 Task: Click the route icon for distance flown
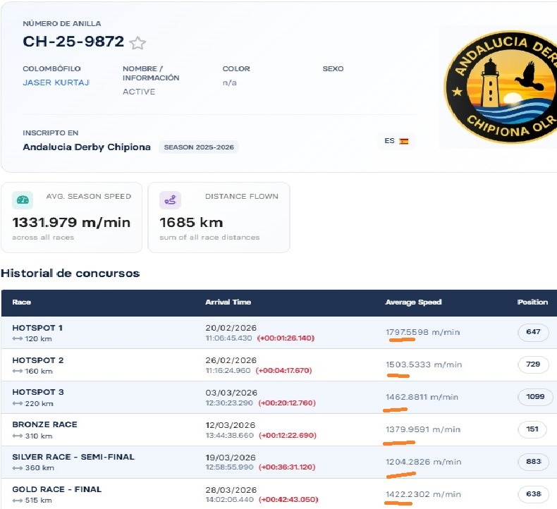(170, 200)
